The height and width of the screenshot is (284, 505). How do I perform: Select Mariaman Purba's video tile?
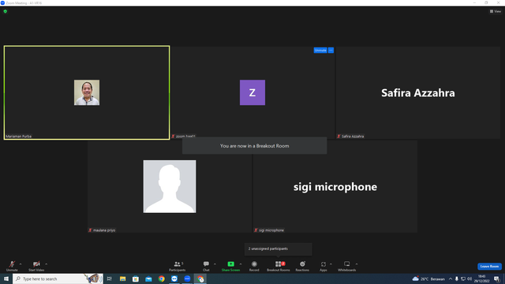(x=87, y=93)
